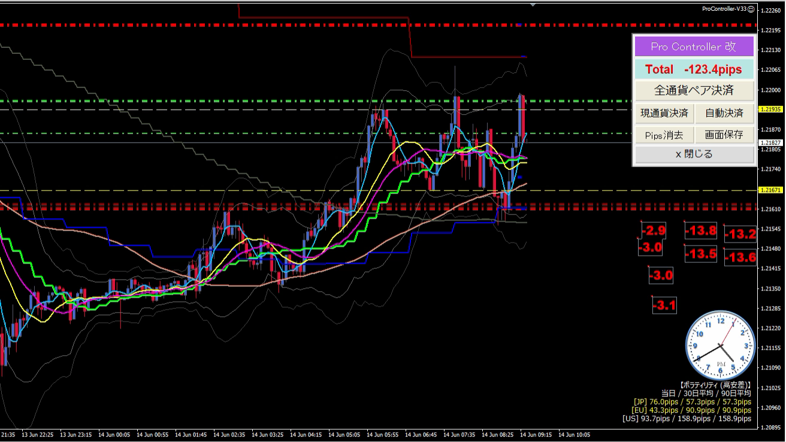Select the -13.2 pips label
786x442 pixels.
[x=740, y=234]
